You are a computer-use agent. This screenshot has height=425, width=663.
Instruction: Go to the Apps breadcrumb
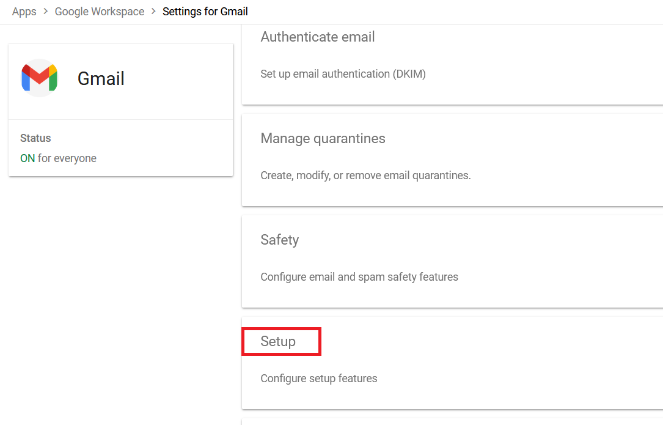coord(24,12)
